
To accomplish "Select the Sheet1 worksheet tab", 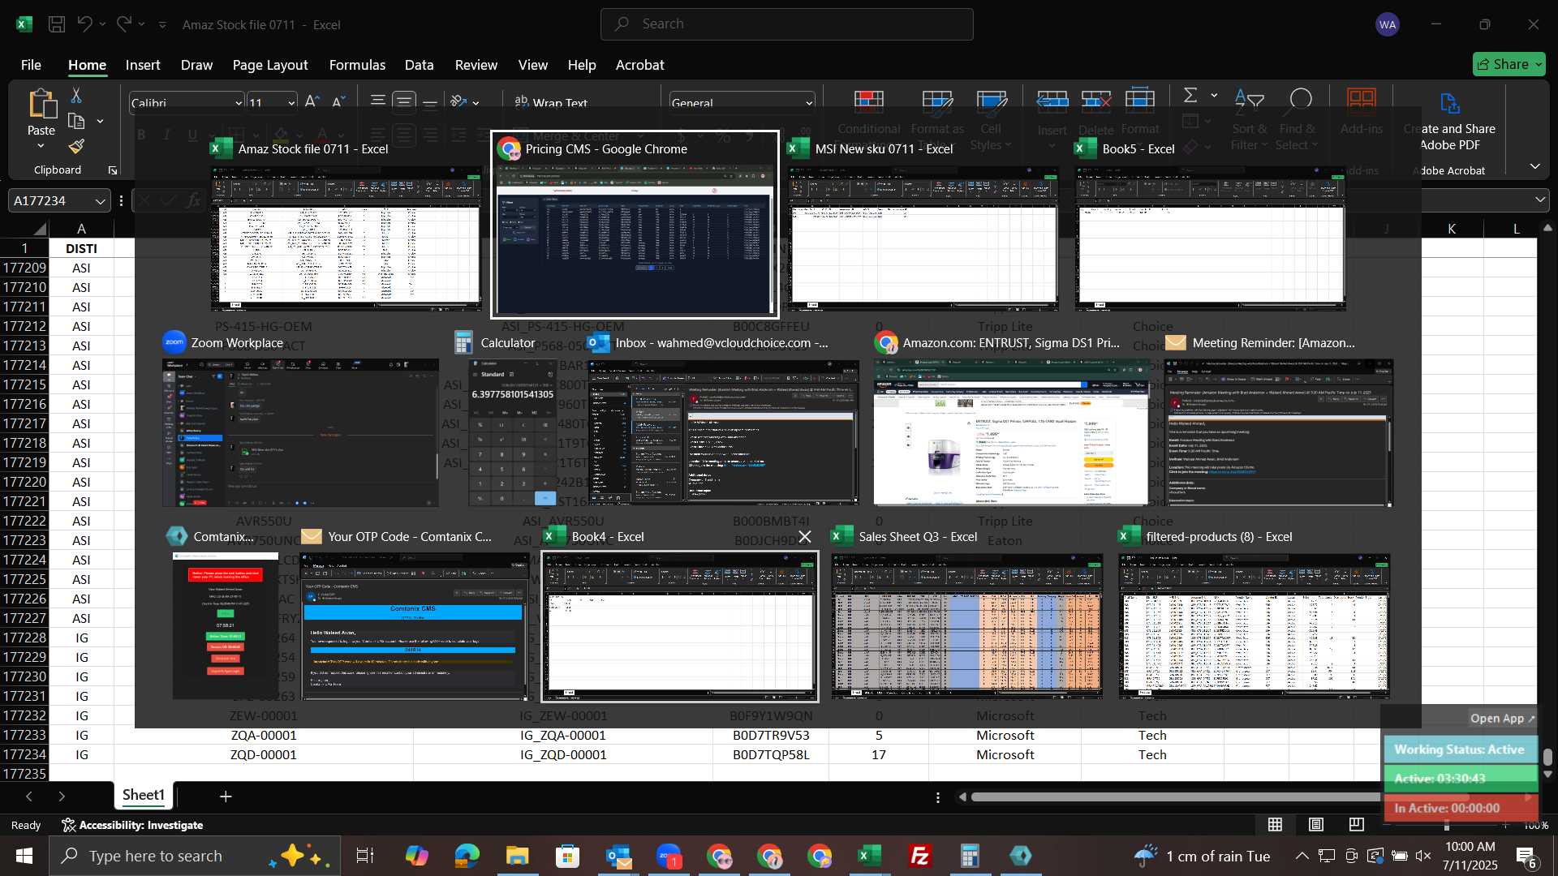I will (144, 795).
